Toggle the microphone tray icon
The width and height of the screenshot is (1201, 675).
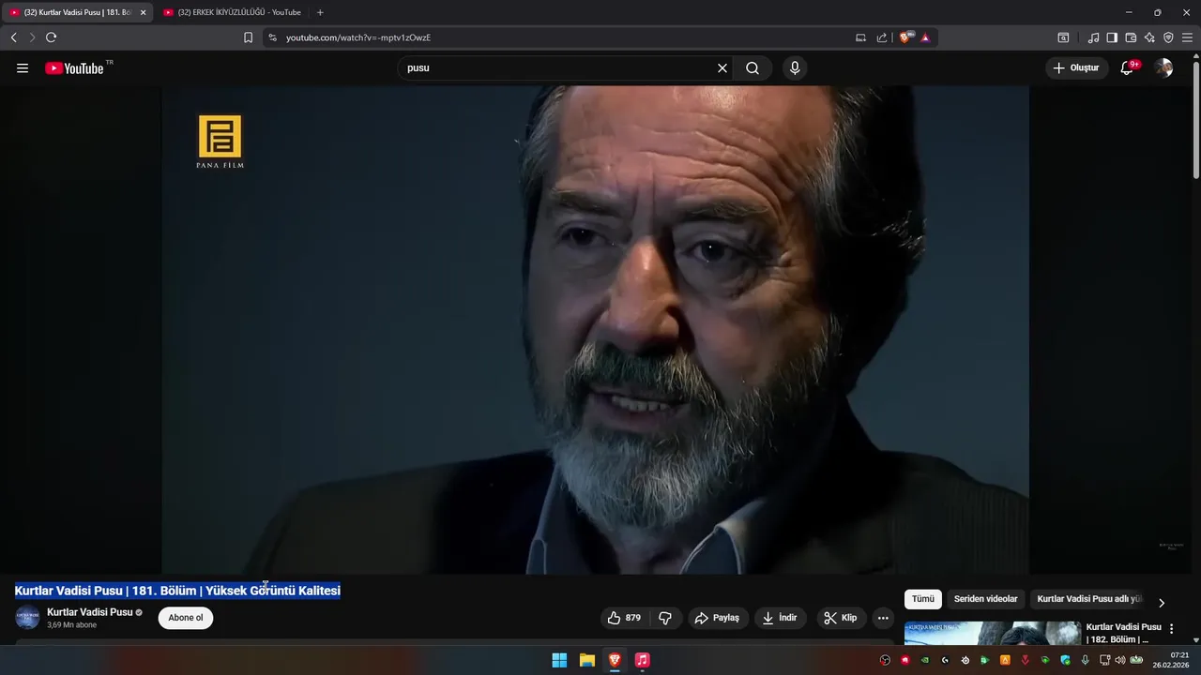[x=1086, y=660]
